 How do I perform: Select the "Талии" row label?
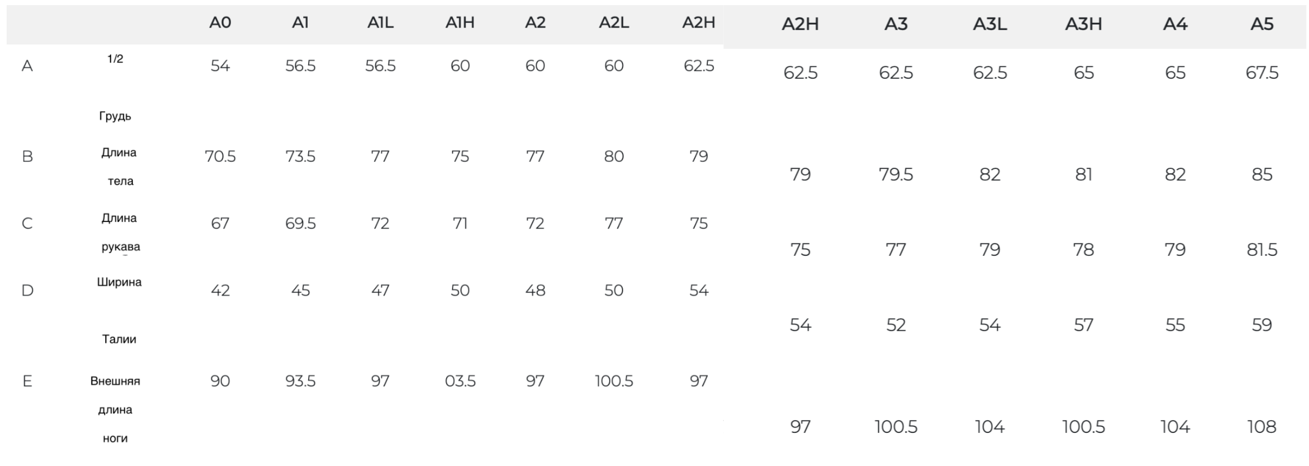(x=119, y=339)
